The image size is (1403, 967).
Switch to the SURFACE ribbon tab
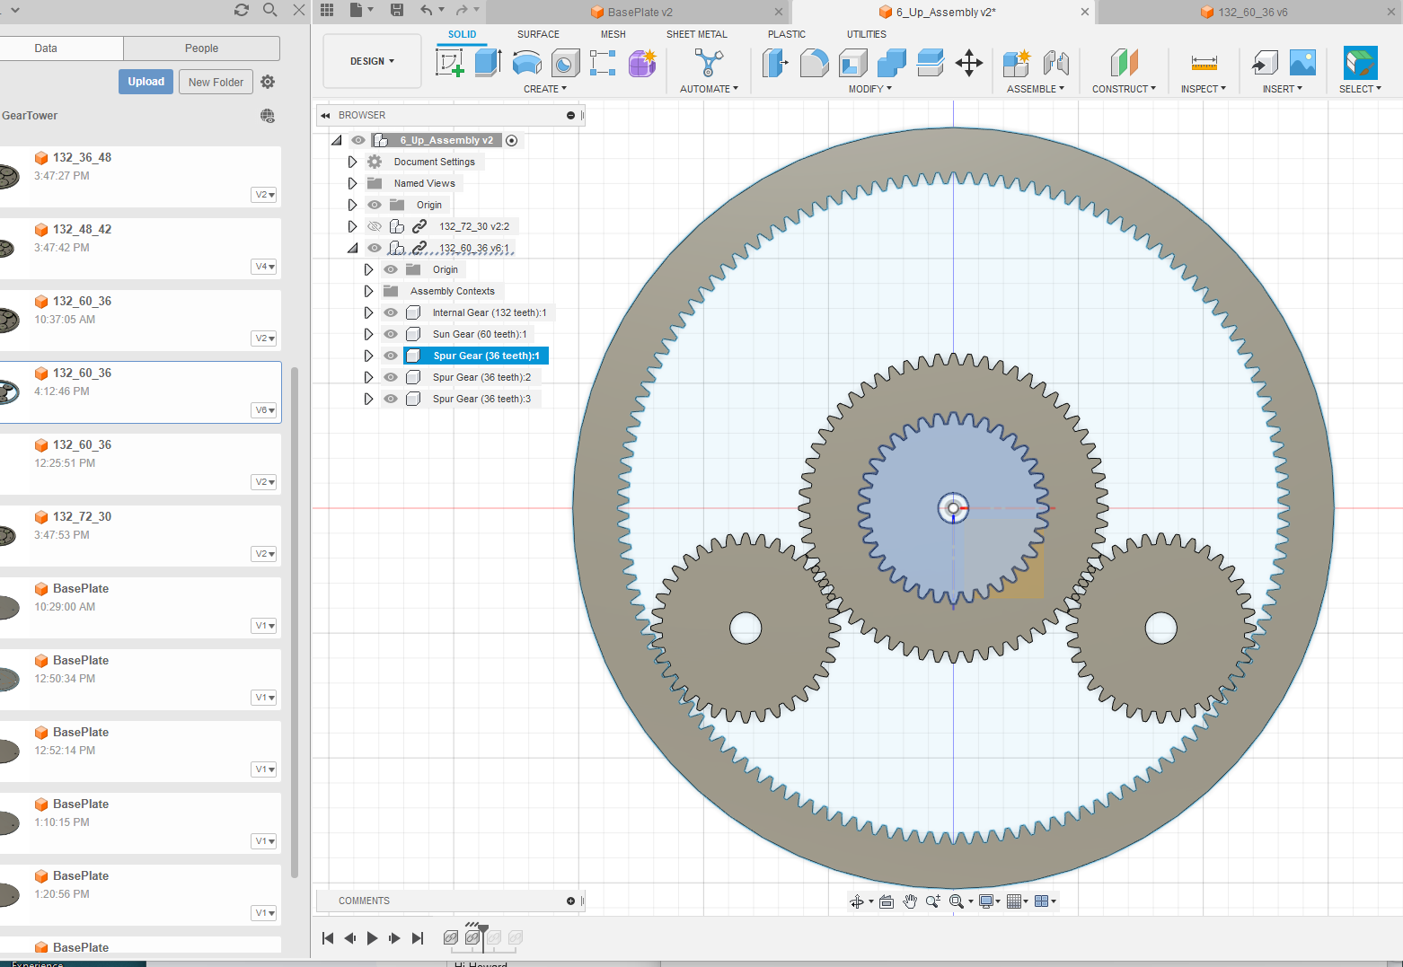click(537, 34)
